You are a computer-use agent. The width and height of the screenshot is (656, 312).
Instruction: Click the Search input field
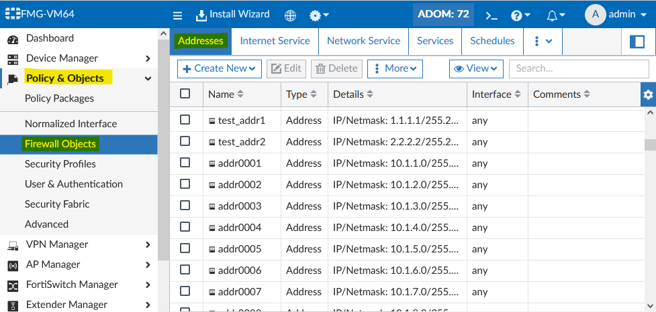coord(579,69)
